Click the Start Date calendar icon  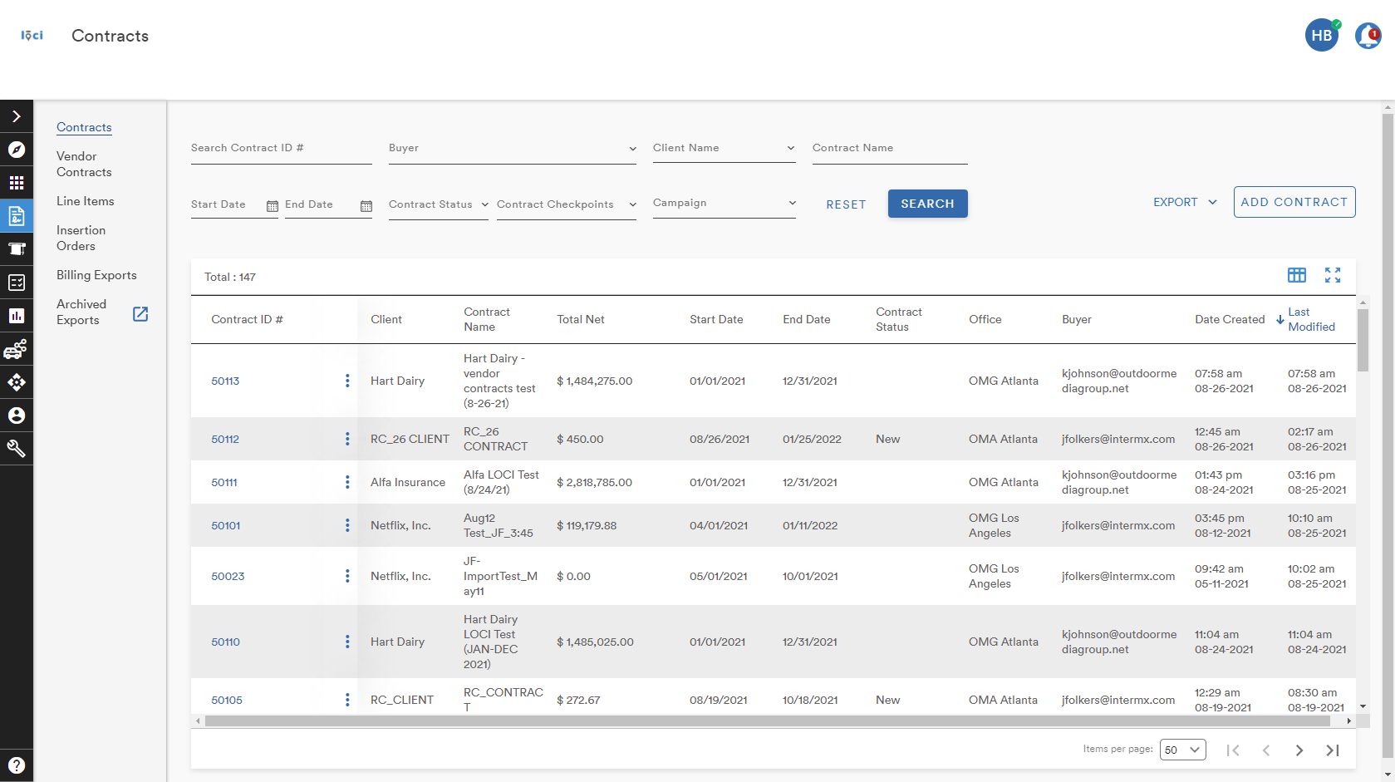coord(272,206)
